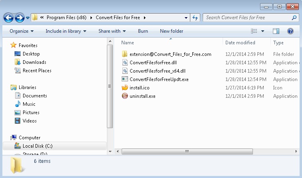This screenshot has width=302, height=178.
Task: Open Downloads in Favorites
Action: pos(34,62)
